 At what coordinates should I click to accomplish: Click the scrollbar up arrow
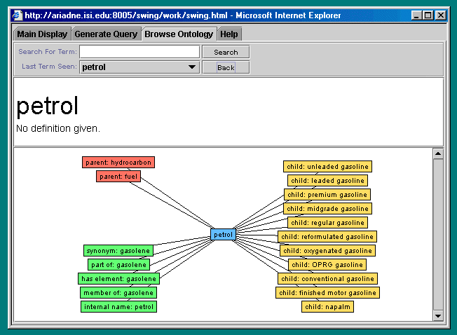click(x=438, y=153)
